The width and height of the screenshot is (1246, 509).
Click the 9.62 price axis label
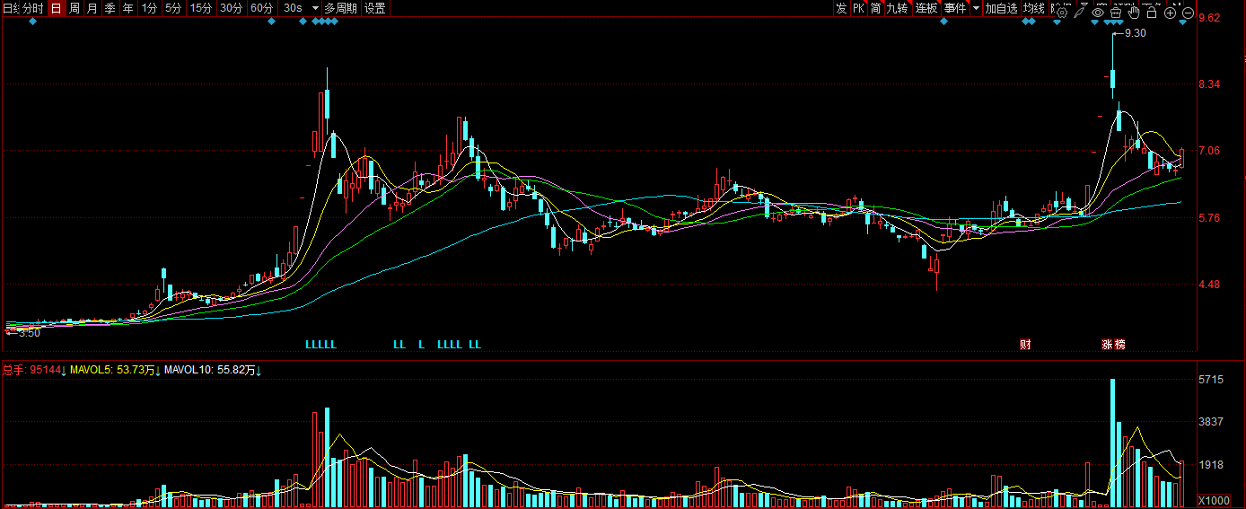point(1208,18)
